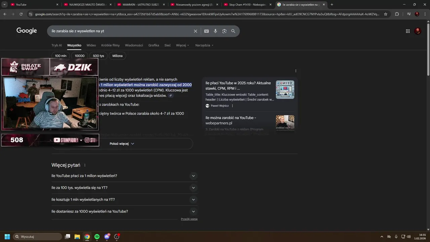
Task: Switch to the Sieć tab
Action: (x=167, y=45)
